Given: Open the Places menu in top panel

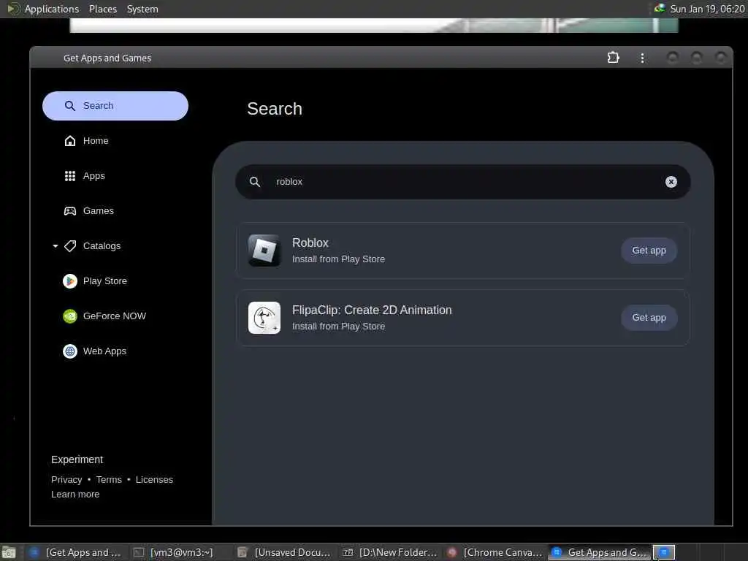Looking at the screenshot, I should [x=103, y=9].
